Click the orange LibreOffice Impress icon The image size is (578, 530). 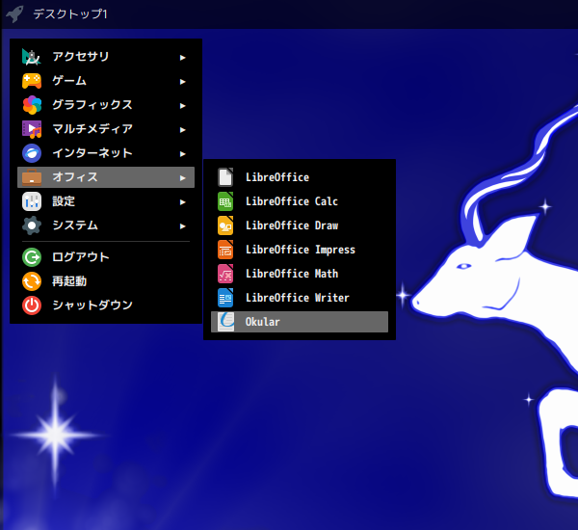(x=225, y=250)
